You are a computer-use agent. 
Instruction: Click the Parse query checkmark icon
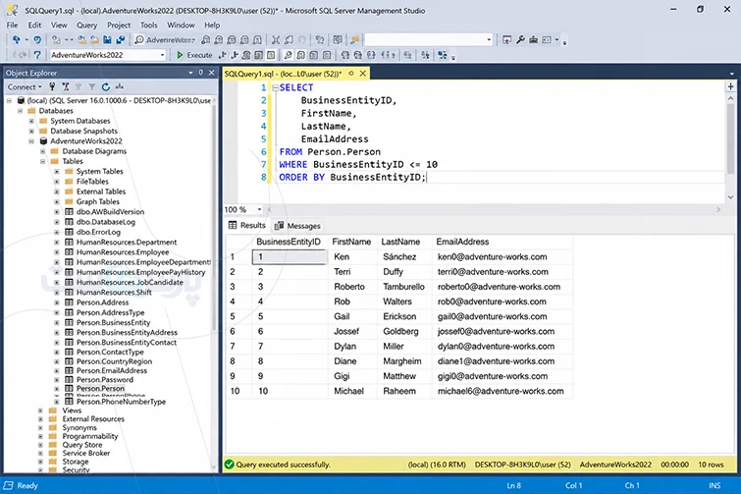click(235, 55)
